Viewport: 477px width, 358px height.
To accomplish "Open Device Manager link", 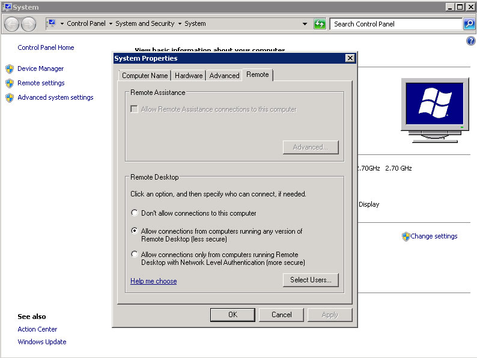I will tap(41, 68).
